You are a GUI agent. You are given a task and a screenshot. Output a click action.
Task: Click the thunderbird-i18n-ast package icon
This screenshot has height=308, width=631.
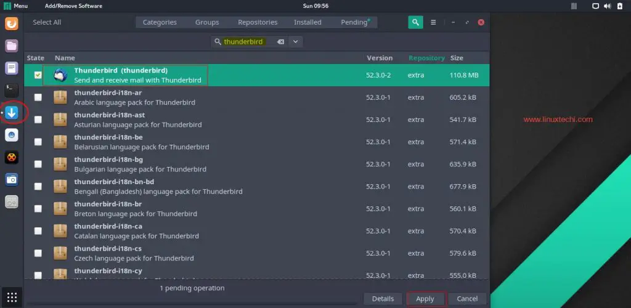(60, 120)
